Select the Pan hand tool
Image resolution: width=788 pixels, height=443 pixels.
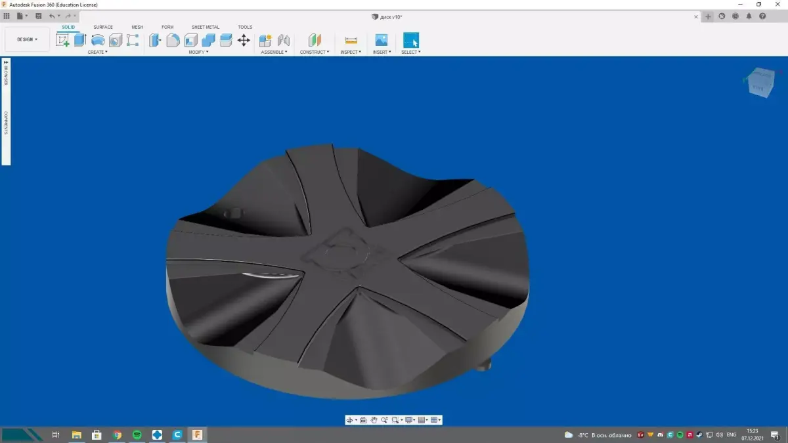(374, 420)
